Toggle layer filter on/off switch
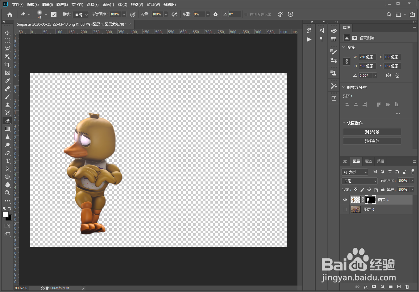 (x=413, y=172)
